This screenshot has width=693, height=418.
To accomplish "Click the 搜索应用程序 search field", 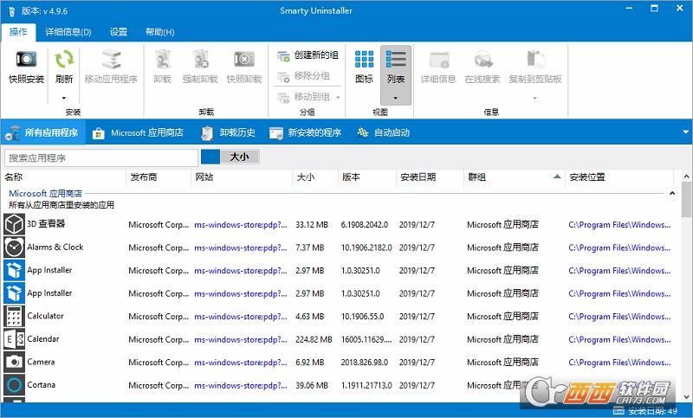I will point(101,158).
